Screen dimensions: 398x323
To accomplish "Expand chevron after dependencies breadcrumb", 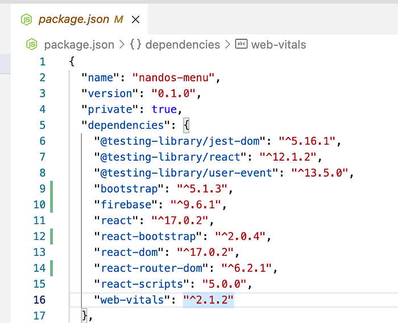I will tap(227, 45).
